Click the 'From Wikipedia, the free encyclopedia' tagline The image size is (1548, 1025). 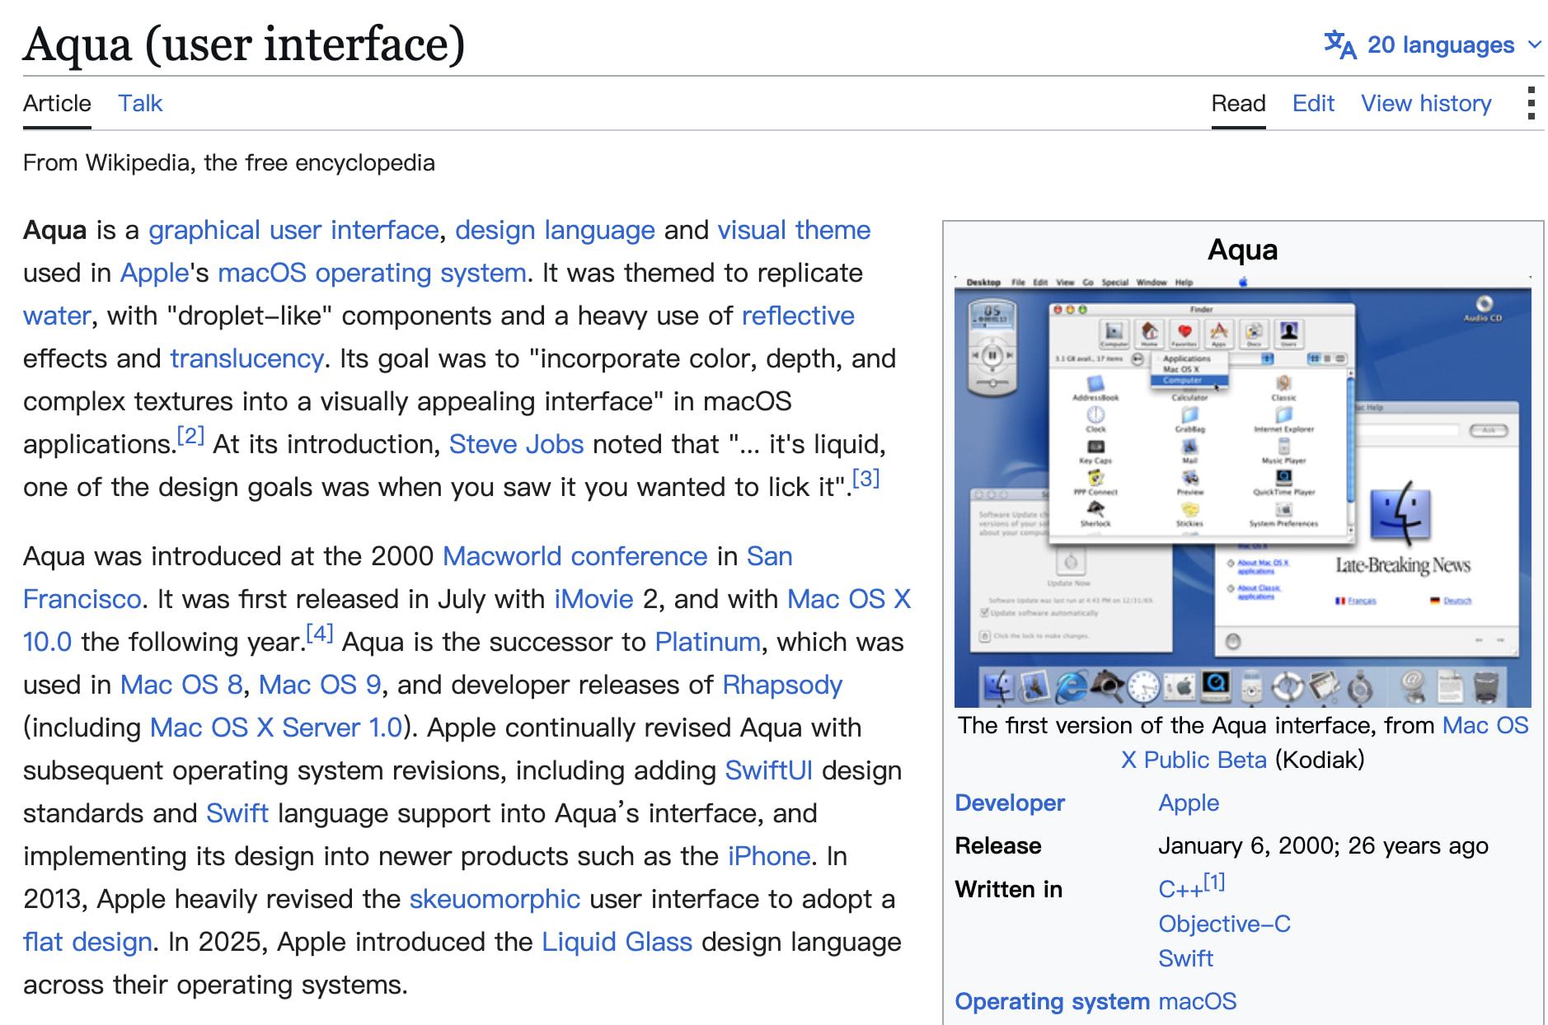point(228,162)
